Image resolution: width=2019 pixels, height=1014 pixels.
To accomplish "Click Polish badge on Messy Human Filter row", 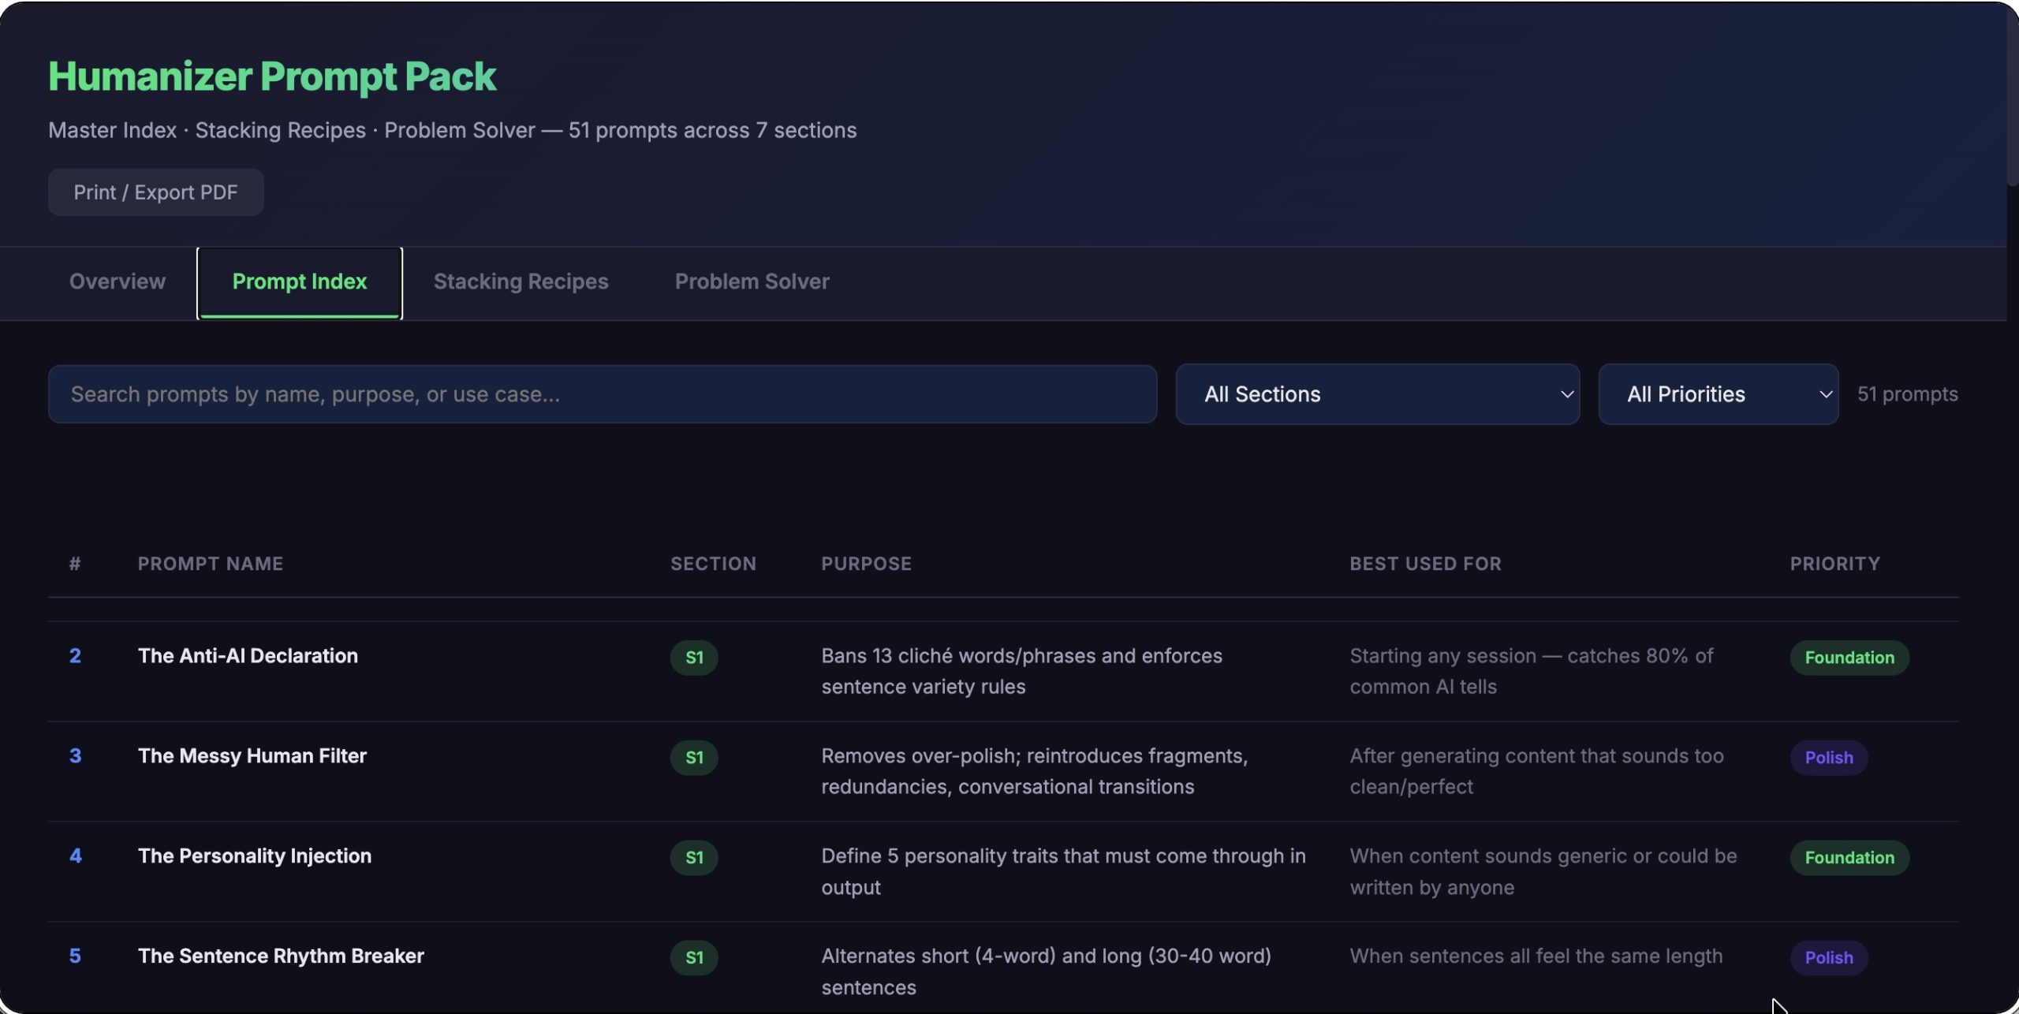I will [x=1828, y=758].
